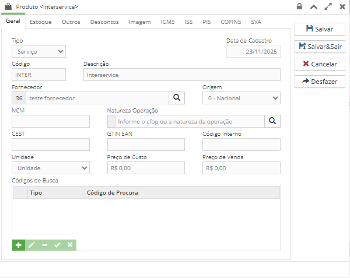Focus the Preço de Venda input field
The image size is (350, 278).
[241, 168]
